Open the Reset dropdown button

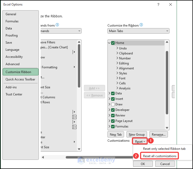pos(140,142)
